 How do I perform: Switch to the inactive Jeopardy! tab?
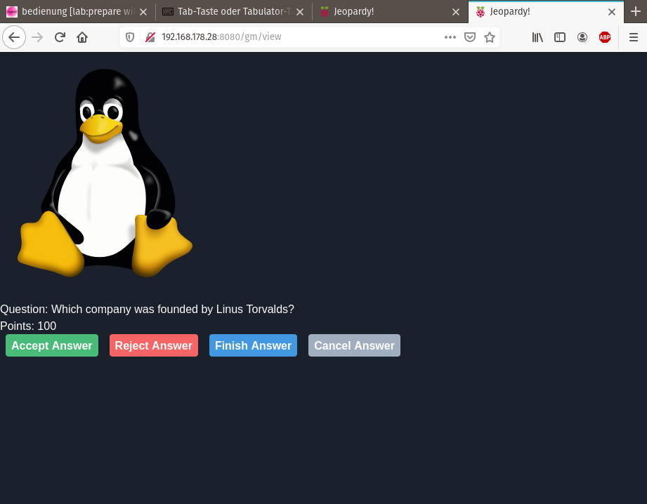click(x=390, y=11)
